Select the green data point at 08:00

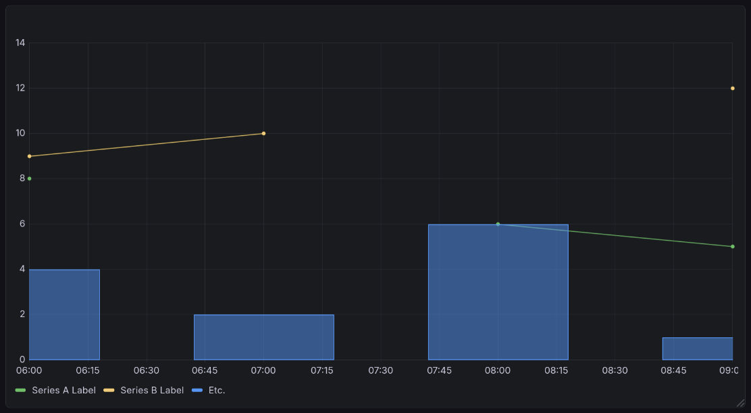(498, 224)
